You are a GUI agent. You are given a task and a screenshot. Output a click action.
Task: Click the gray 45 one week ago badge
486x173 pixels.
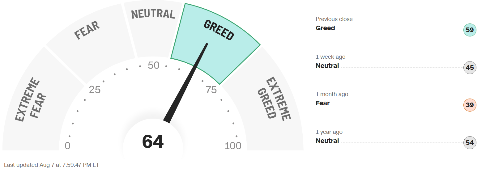pyautogui.click(x=470, y=68)
